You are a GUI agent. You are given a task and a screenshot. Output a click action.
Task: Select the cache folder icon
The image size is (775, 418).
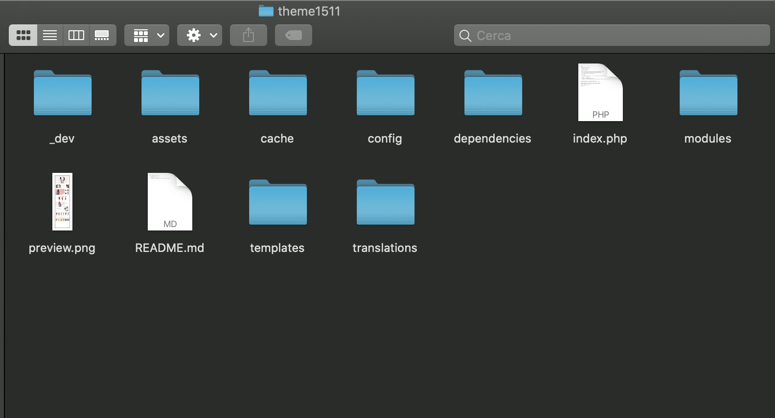[278, 93]
